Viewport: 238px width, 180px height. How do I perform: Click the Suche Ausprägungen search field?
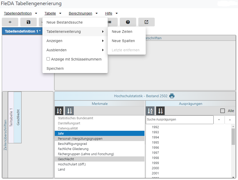[x=179, y=119]
